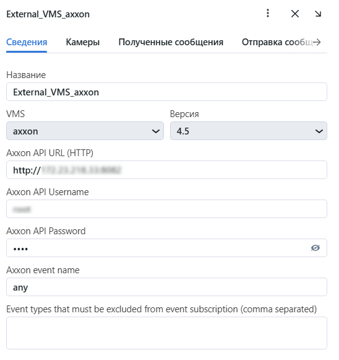Open the Полученные сообщения tab
The image size is (339, 360).
pyautogui.click(x=171, y=42)
